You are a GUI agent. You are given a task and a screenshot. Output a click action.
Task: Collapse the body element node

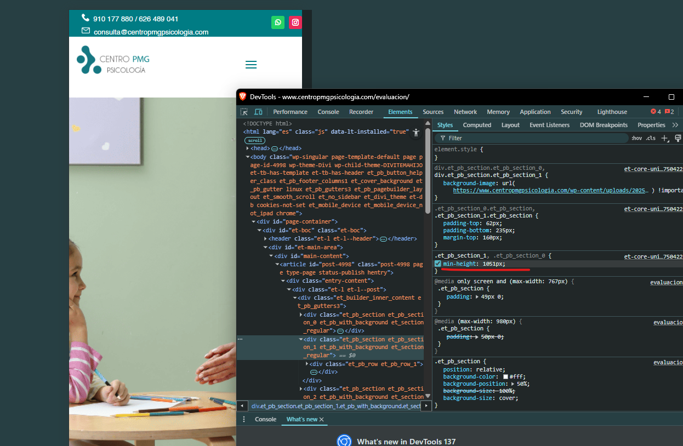coord(248,157)
